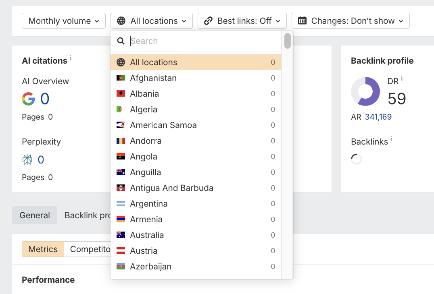The width and height of the screenshot is (434, 294).
Task: Collapse the All locations dropdown button
Action: click(151, 21)
